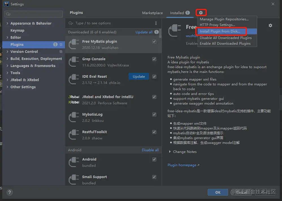Click the MybatisLog plugin icon
Screen dimensions: 282x201
click(x=74, y=117)
